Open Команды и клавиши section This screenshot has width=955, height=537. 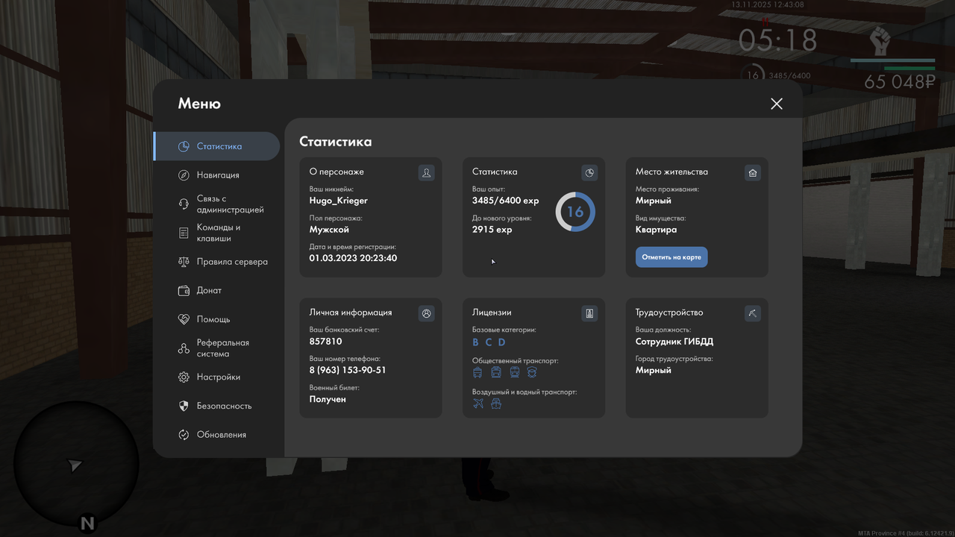(x=216, y=233)
